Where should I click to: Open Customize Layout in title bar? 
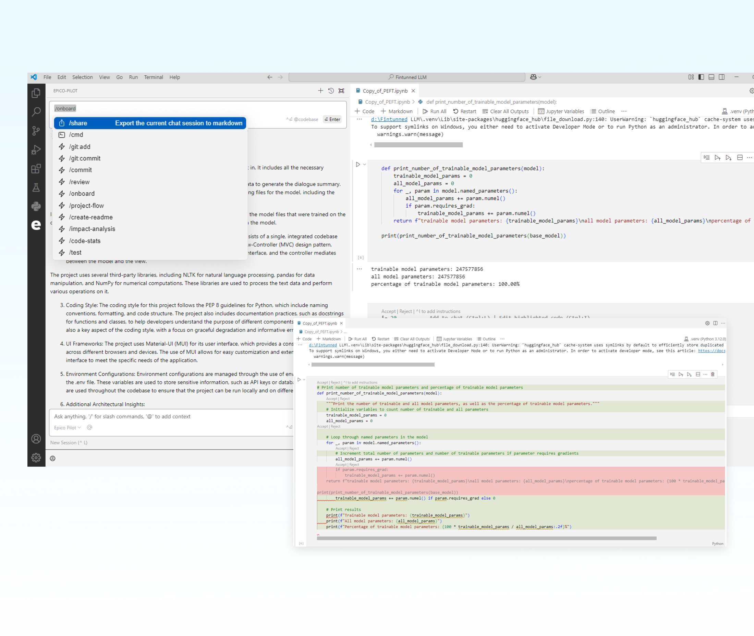point(691,77)
